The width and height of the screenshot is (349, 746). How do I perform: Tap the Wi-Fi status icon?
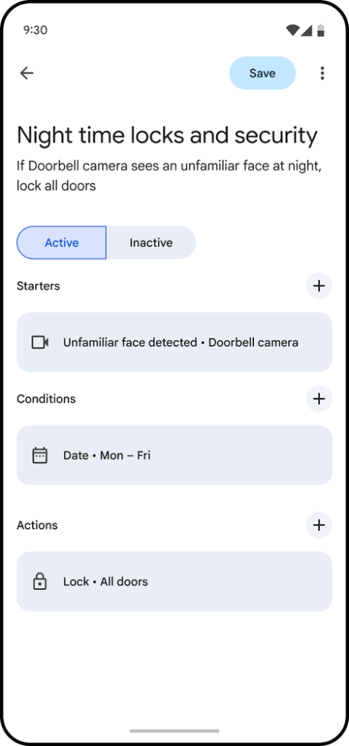292,31
